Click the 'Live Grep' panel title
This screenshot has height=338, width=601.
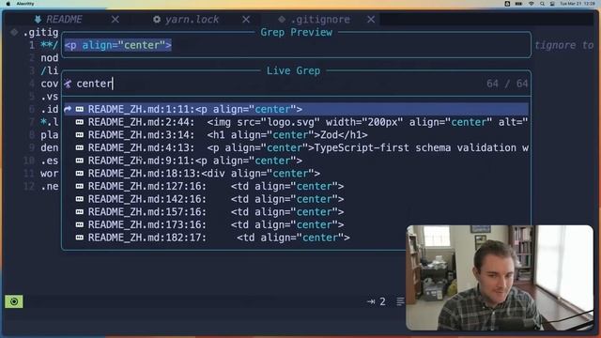point(294,71)
